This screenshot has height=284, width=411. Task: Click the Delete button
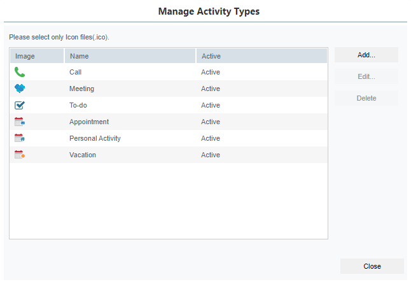(x=366, y=98)
